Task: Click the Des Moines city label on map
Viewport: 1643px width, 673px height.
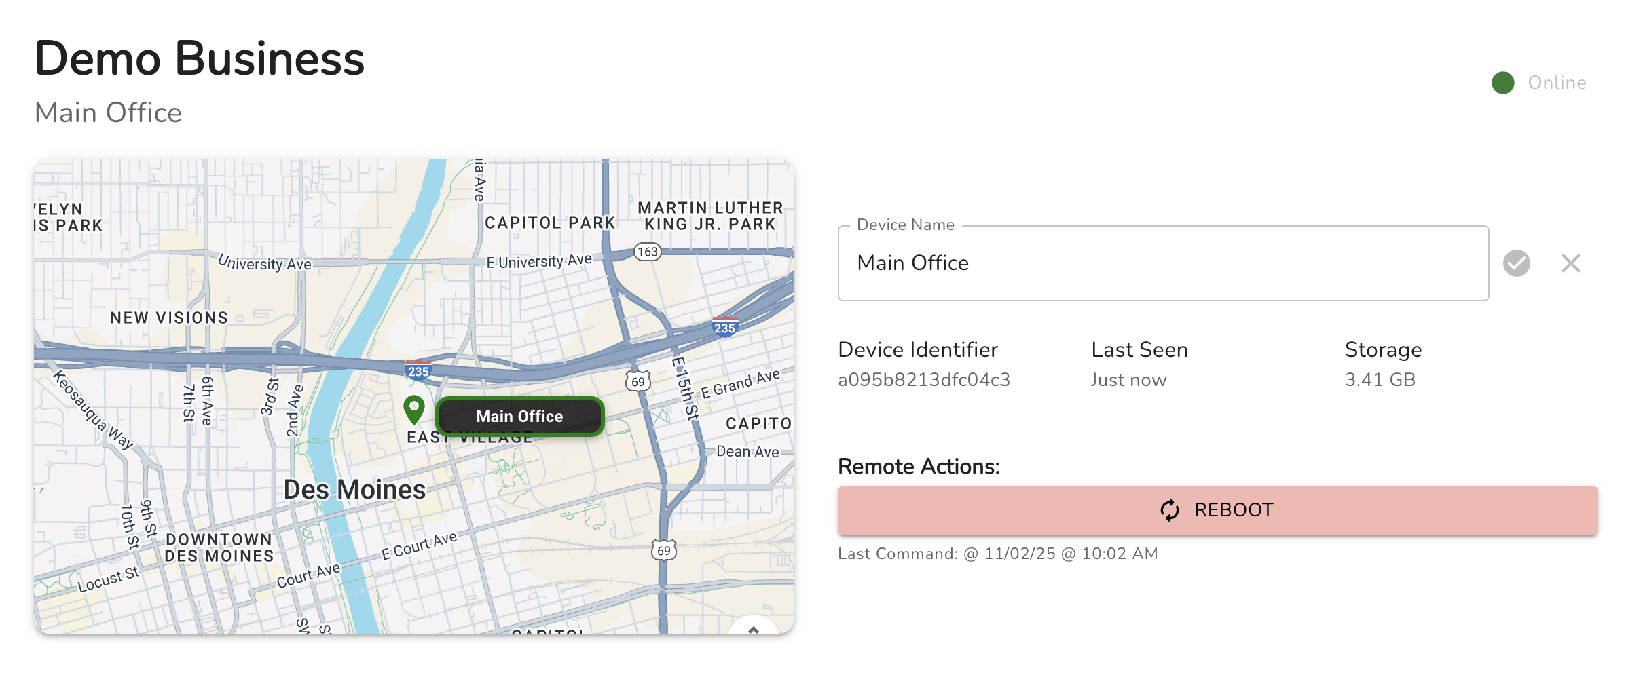Action: coord(354,490)
